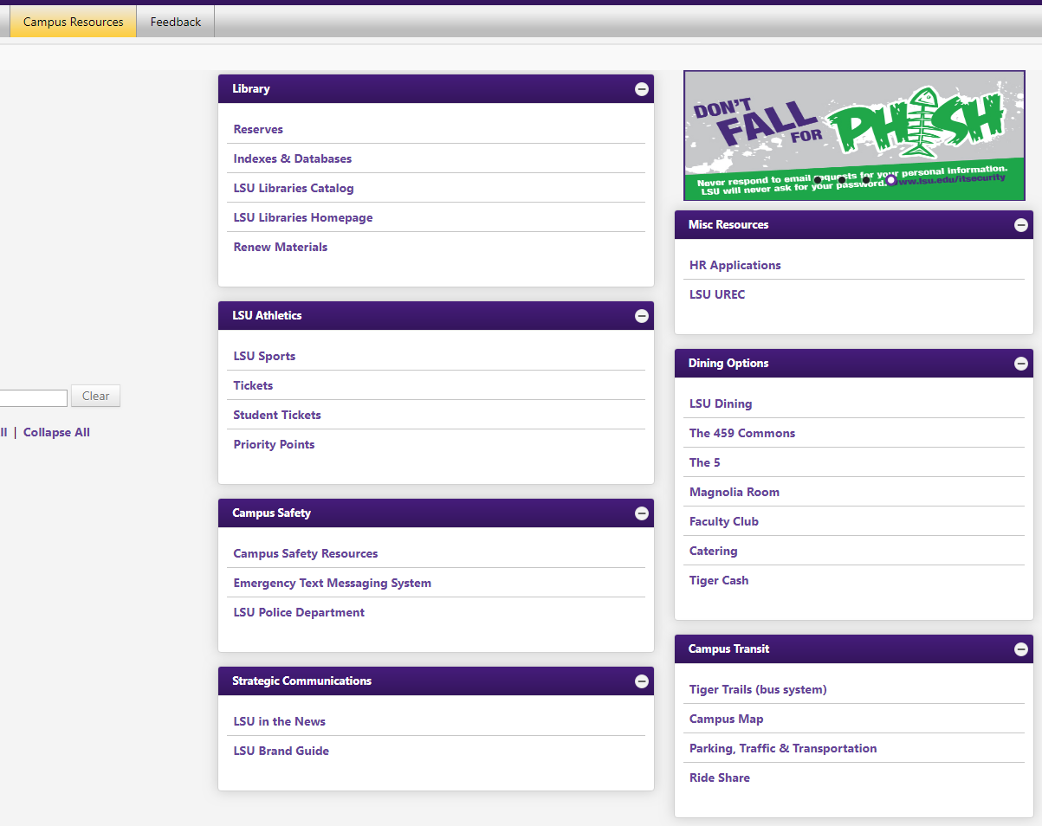The height and width of the screenshot is (826, 1042).
Task: Click the Collapse All link
Action: [x=56, y=432]
